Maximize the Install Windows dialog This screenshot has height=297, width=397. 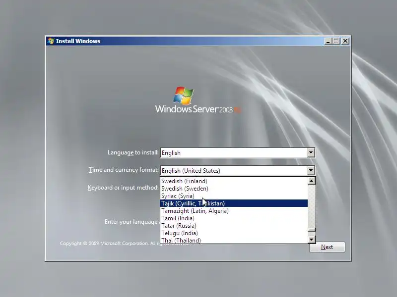click(336, 41)
